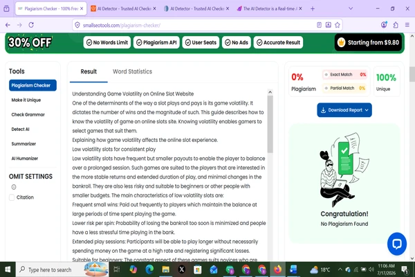Enable the Citation omit checkbox
The image size is (415, 277).
(x=12, y=197)
